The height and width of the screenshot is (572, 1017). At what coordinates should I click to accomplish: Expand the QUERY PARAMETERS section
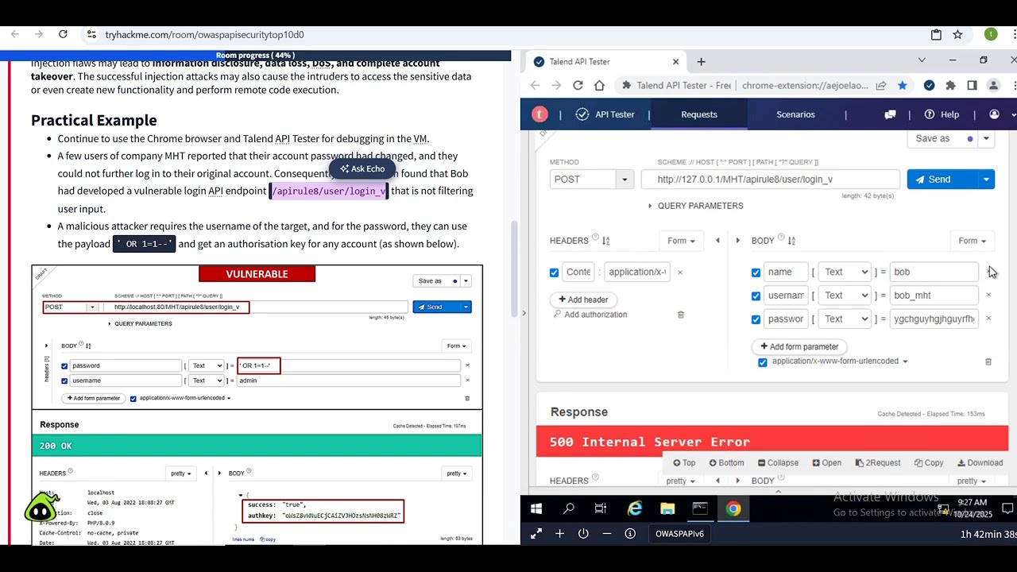pos(695,206)
